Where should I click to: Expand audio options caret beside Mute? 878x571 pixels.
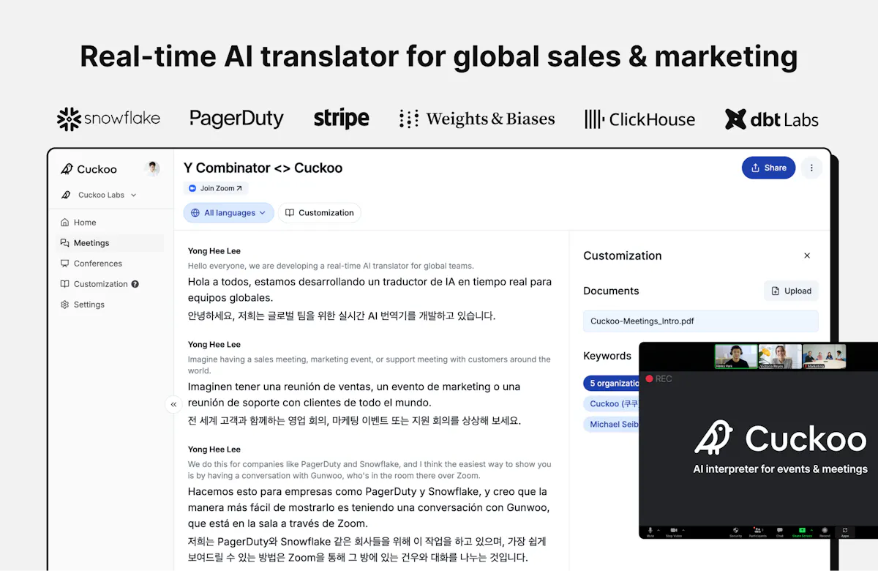(658, 529)
